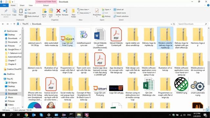Select the QAcart Website Content docx file
Screen dimensions: 210x118
click(x=100, y=39)
